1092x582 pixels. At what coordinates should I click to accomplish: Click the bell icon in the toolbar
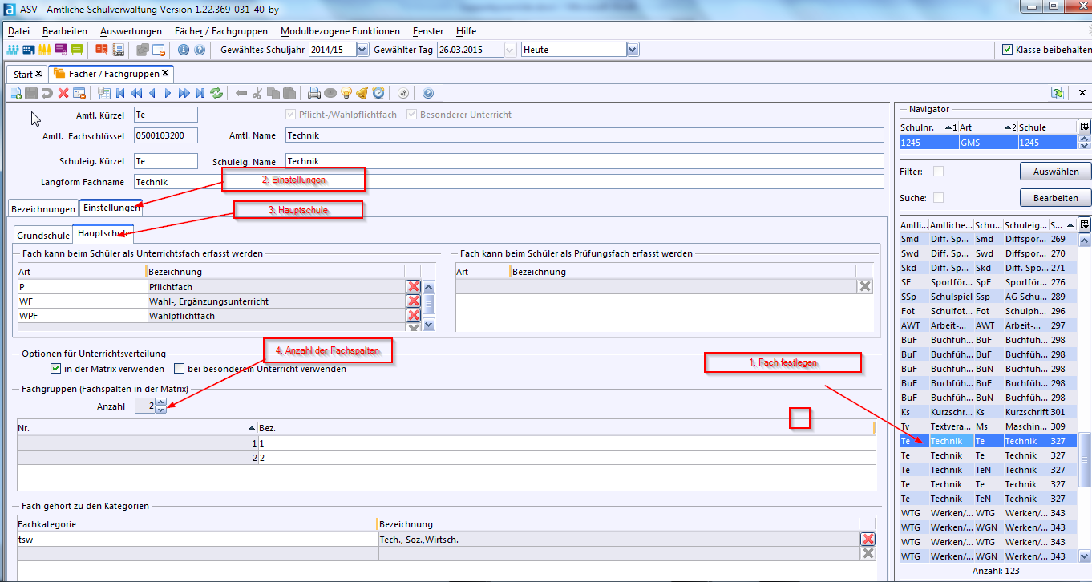[x=362, y=93]
